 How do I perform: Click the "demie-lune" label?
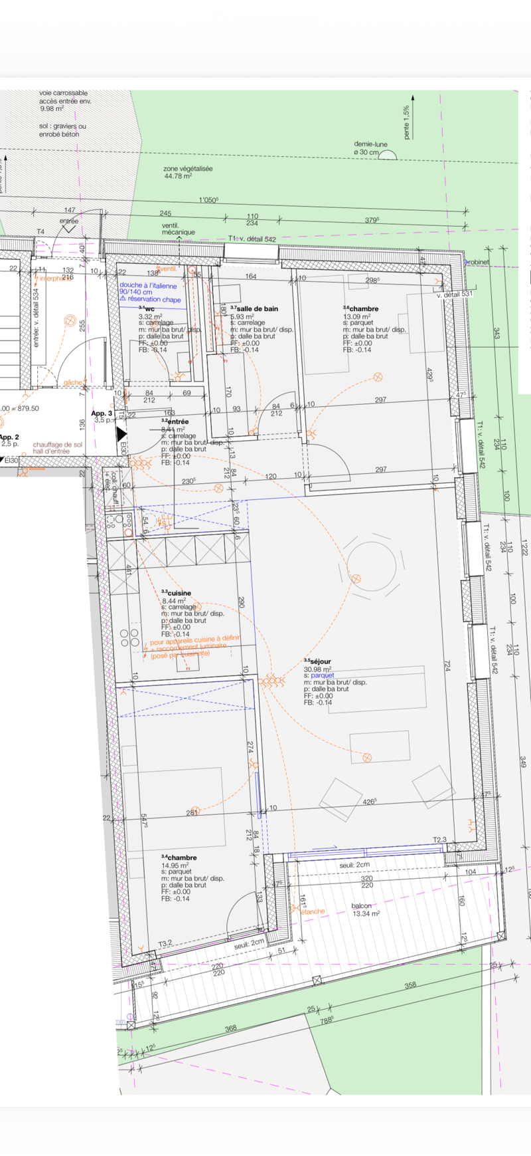pyautogui.click(x=370, y=144)
